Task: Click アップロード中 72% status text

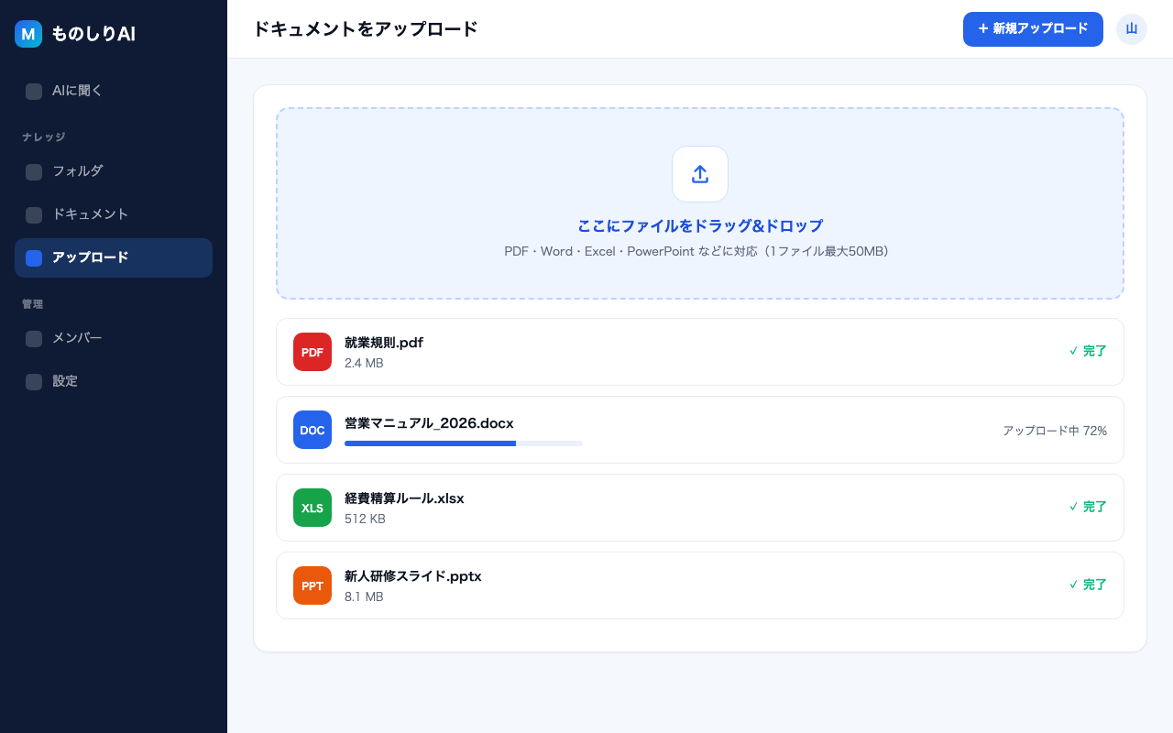Action: pyautogui.click(x=1055, y=431)
